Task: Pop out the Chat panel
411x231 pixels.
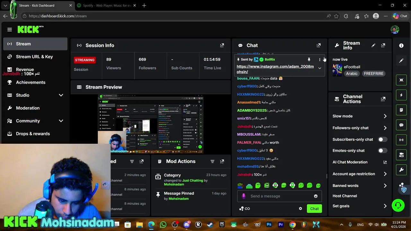Action: [319, 46]
